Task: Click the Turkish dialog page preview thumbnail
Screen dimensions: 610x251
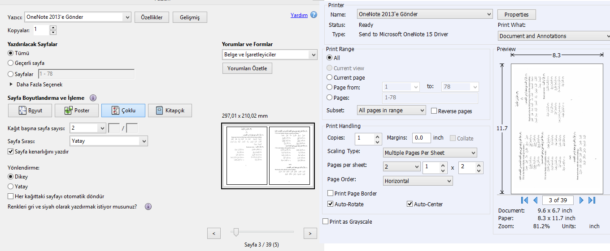Action: [268, 155]
